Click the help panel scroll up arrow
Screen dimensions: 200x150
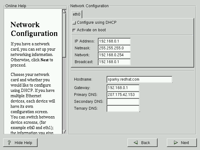[64, 12]
